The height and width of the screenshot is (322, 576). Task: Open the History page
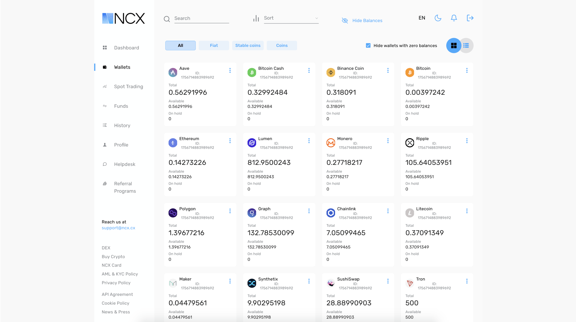[x=122, y=125]
